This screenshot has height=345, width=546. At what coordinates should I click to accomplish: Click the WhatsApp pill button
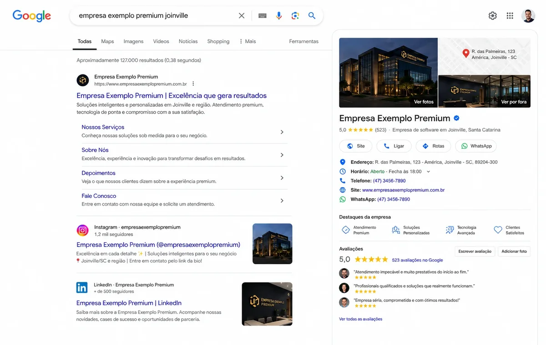click(476, 146)
